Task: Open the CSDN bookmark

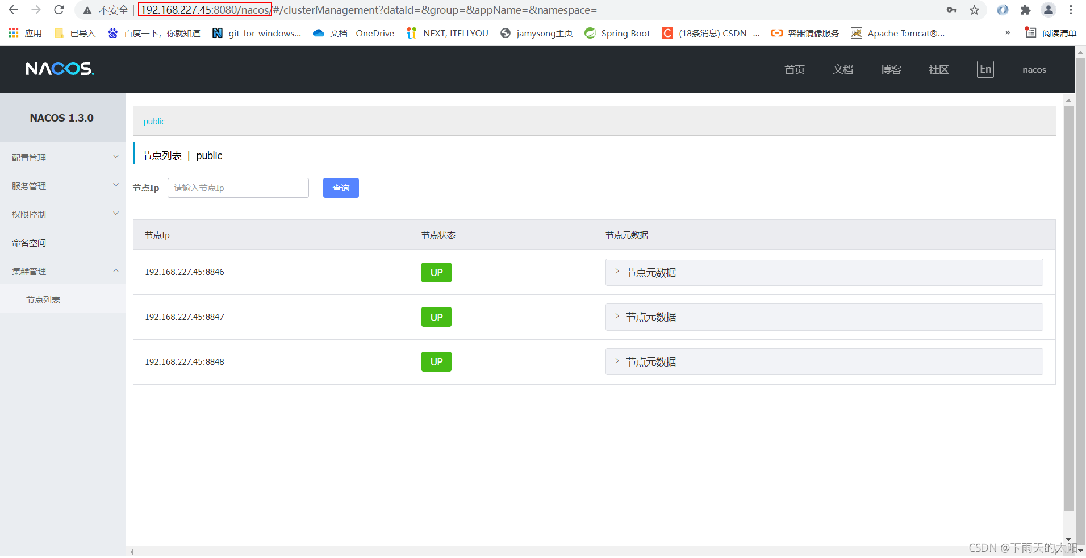Action: pos(711,33)
